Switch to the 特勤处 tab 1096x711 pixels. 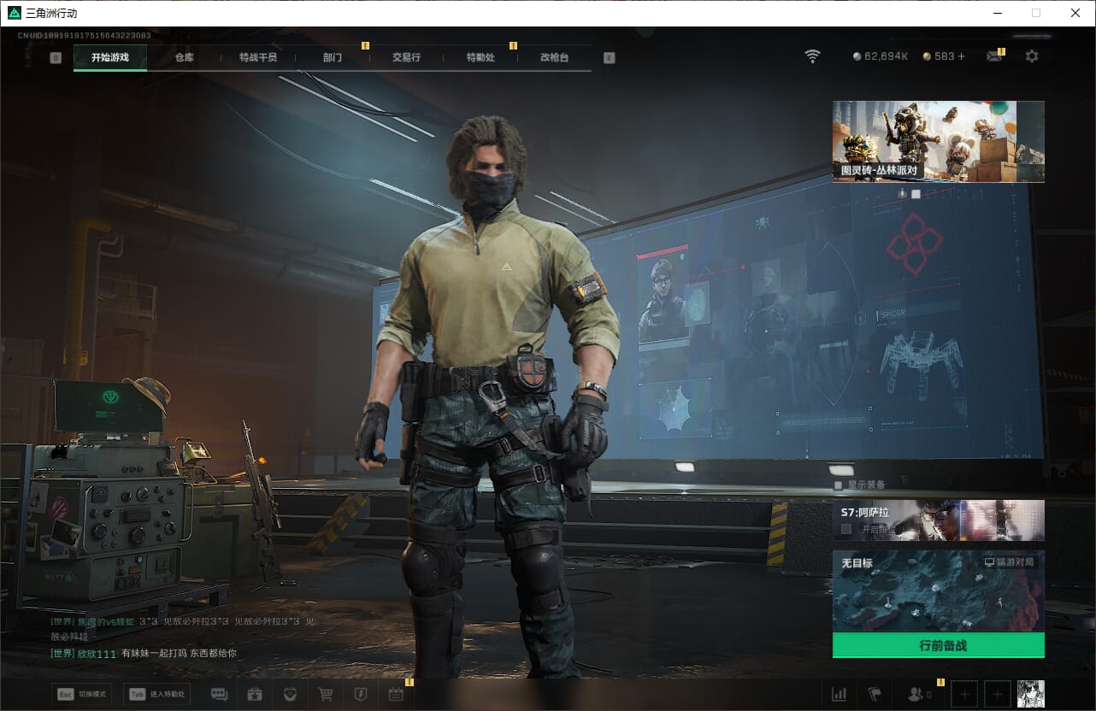(x=480, y=57)
